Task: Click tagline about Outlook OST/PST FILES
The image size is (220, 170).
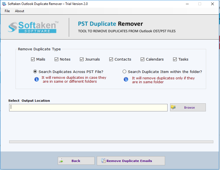Action: point(127,31)
